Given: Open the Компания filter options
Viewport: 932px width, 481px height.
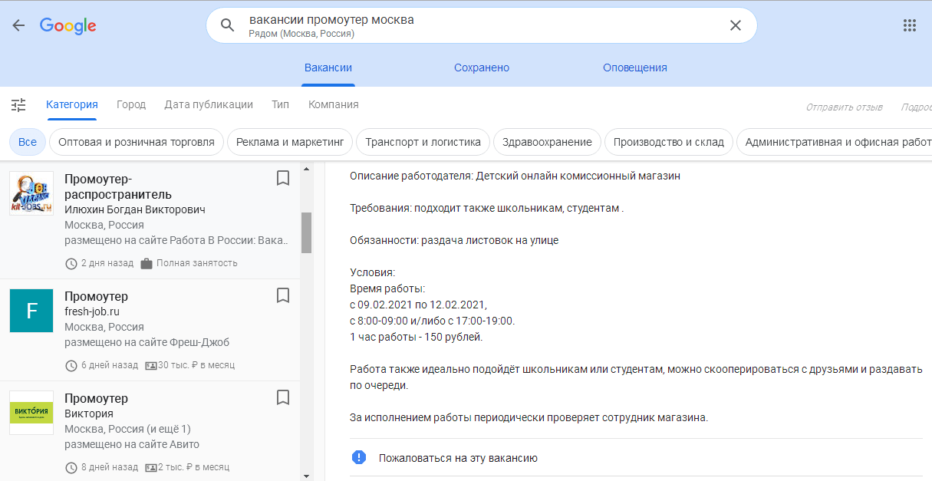Looking at the screenshot, I should pos(333,104).
